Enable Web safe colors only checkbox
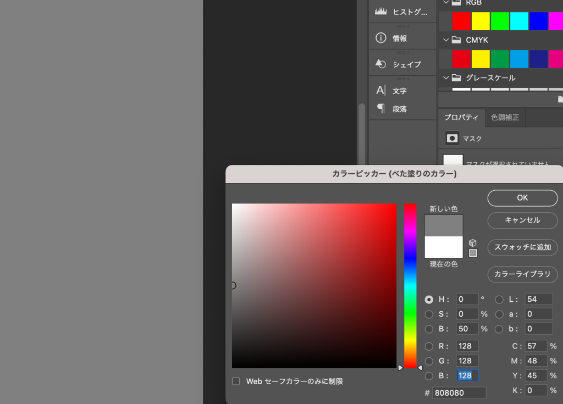563x404 pixels. (236, 381)
